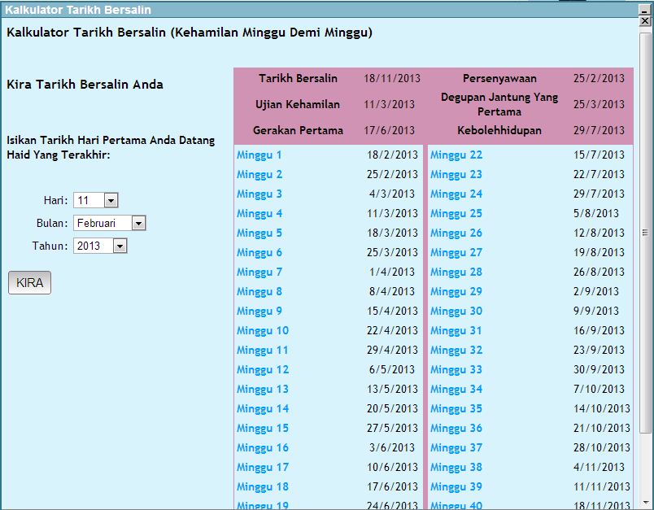
Task: Open the Minggu 17 link
Action: click(x=263, y=468)
